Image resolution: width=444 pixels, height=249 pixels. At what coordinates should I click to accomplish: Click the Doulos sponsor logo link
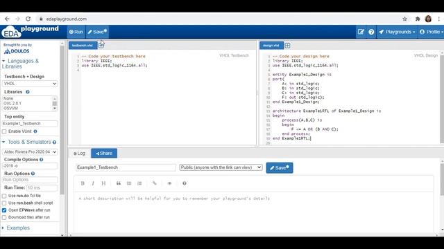tap(17, 51)
